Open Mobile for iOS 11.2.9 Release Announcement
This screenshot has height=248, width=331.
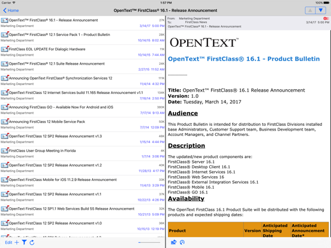tap(82, 183)
